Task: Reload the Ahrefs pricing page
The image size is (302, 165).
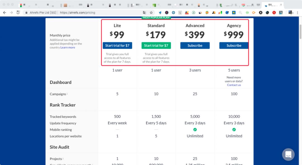Action: (x=18, y=13)
